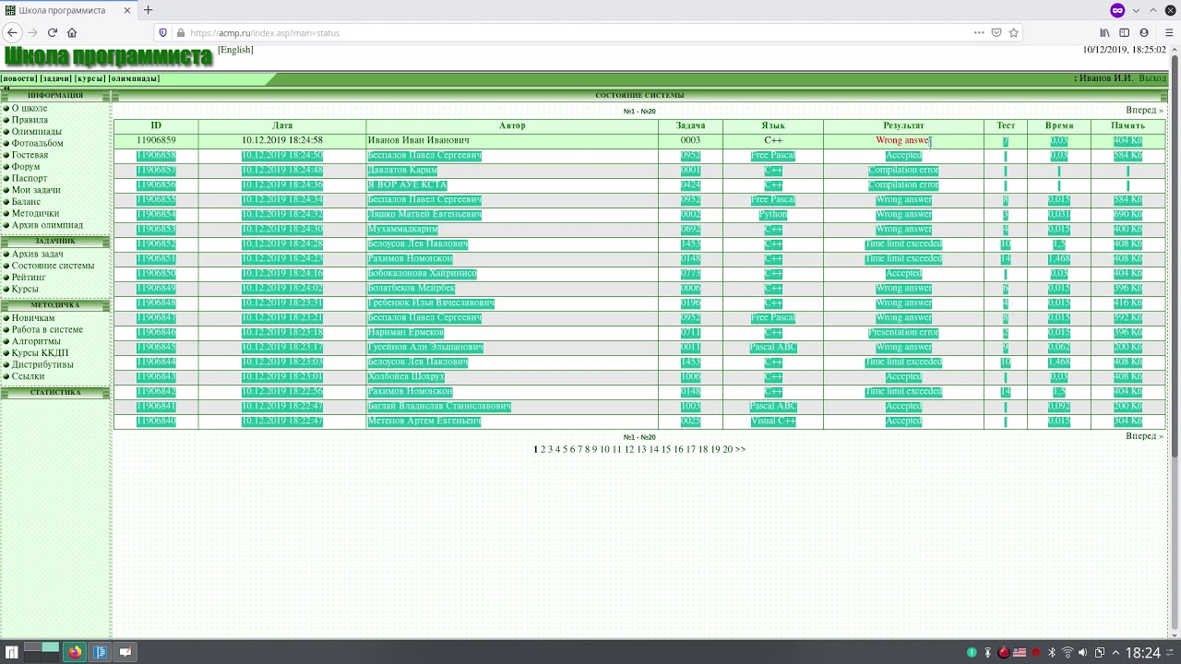
Task: Reload the current page
Action: pyautogui.click(x=53, y=32)
